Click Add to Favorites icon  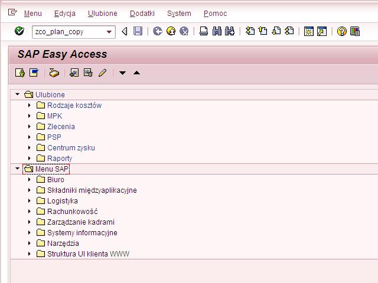click(74, 73)
